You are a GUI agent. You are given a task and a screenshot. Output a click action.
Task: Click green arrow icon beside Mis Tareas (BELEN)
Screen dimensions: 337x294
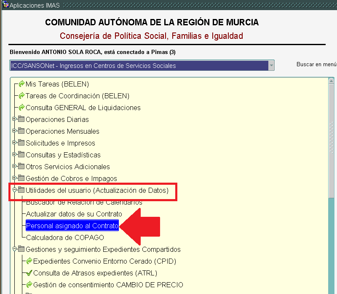pyautogui.click(x=22, y=84)
